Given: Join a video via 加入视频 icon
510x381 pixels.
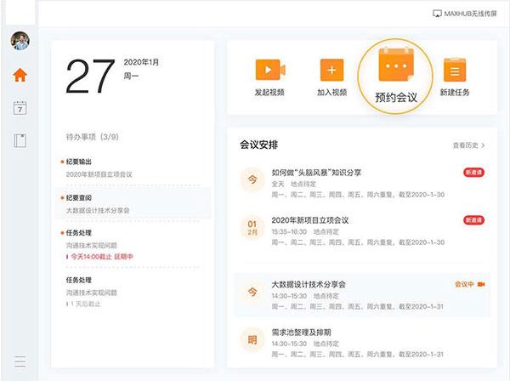Looking at the screenshot, I should point(331,70).
